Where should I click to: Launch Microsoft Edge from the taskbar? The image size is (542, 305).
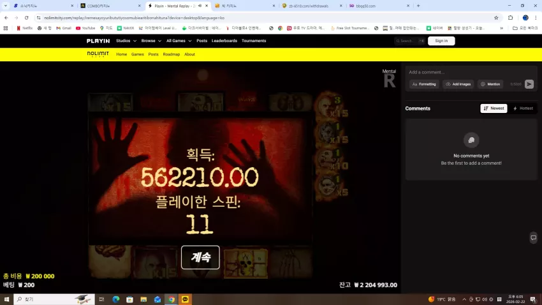[116, 299]
